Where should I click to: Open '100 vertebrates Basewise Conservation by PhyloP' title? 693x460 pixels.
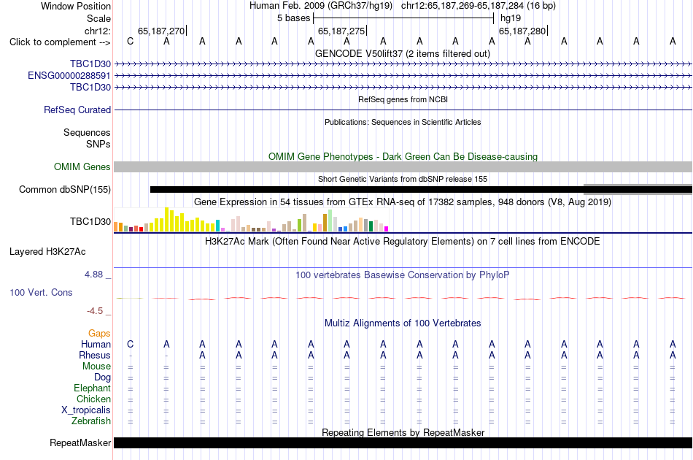(402, 275)
